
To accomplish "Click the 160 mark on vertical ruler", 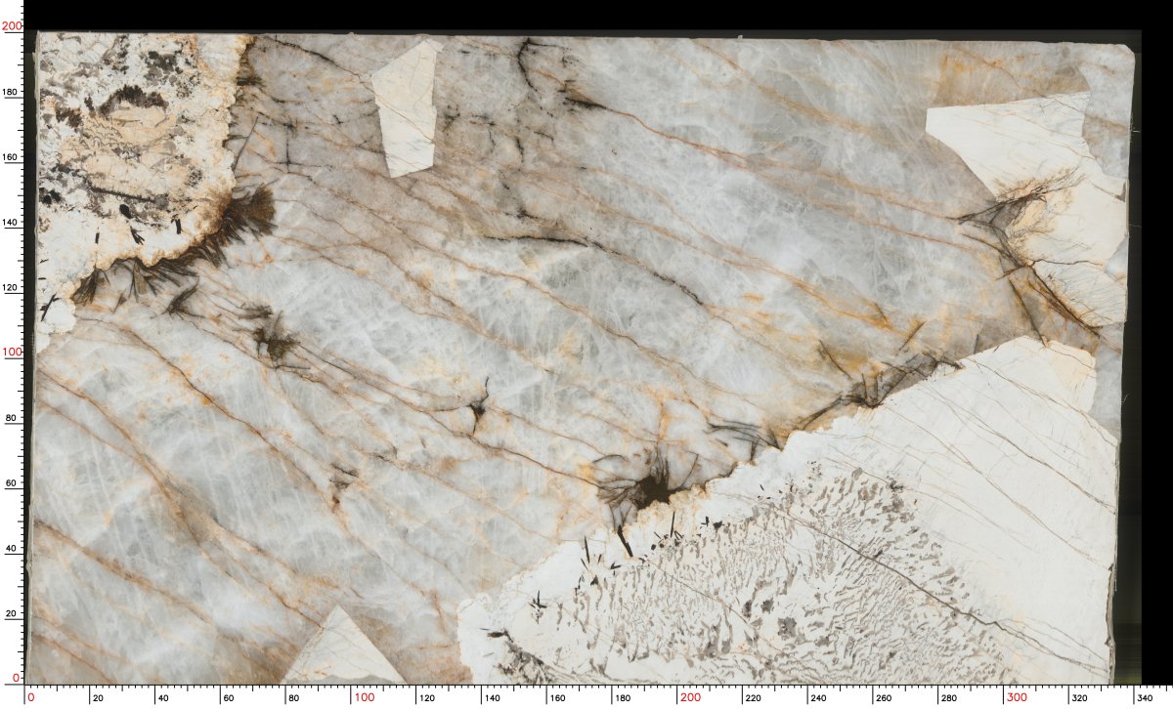I will pos(11,157).
